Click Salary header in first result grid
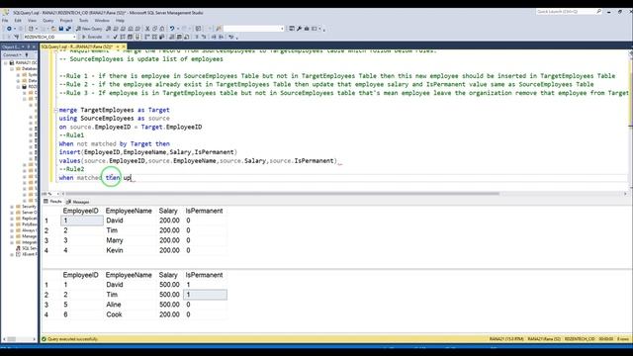The height and width of the screenshot is (356, 633). click(x=168, y=211)
